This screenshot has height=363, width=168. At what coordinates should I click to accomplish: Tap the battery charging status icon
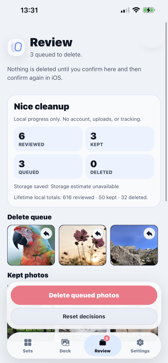tap(149, 10)
